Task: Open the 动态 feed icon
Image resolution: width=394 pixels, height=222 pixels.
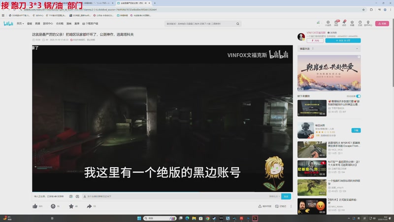Action: point(344,23)
